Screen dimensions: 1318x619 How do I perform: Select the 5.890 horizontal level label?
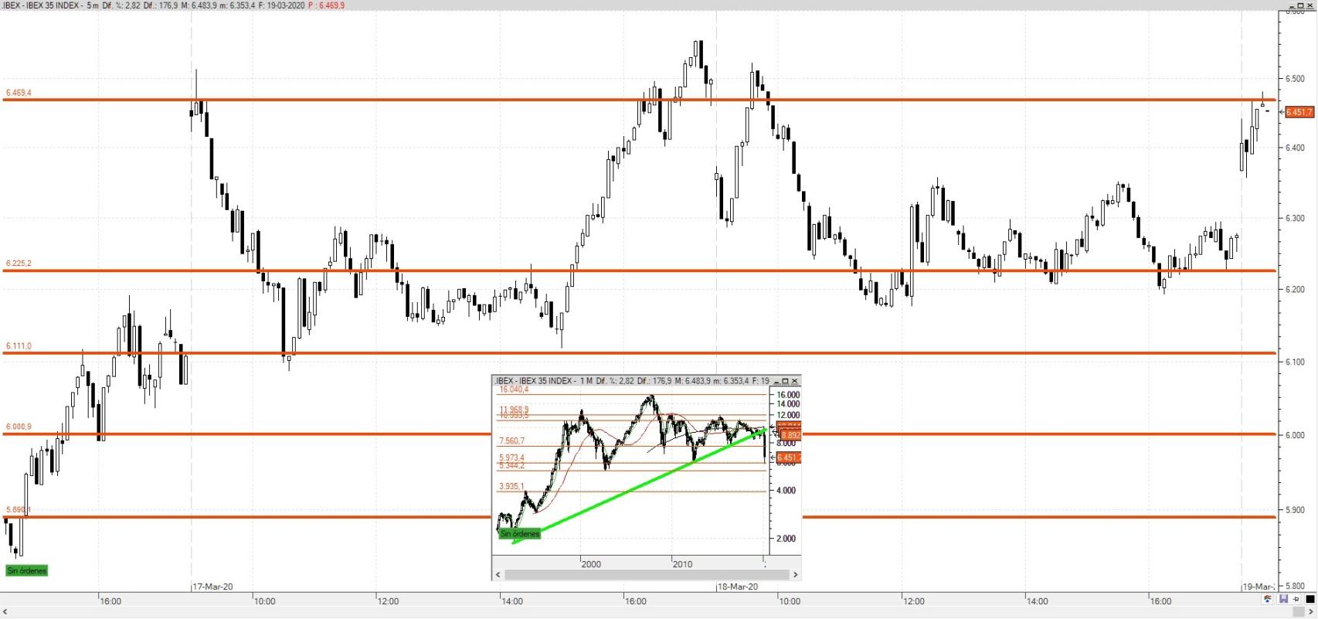[18, 510]
